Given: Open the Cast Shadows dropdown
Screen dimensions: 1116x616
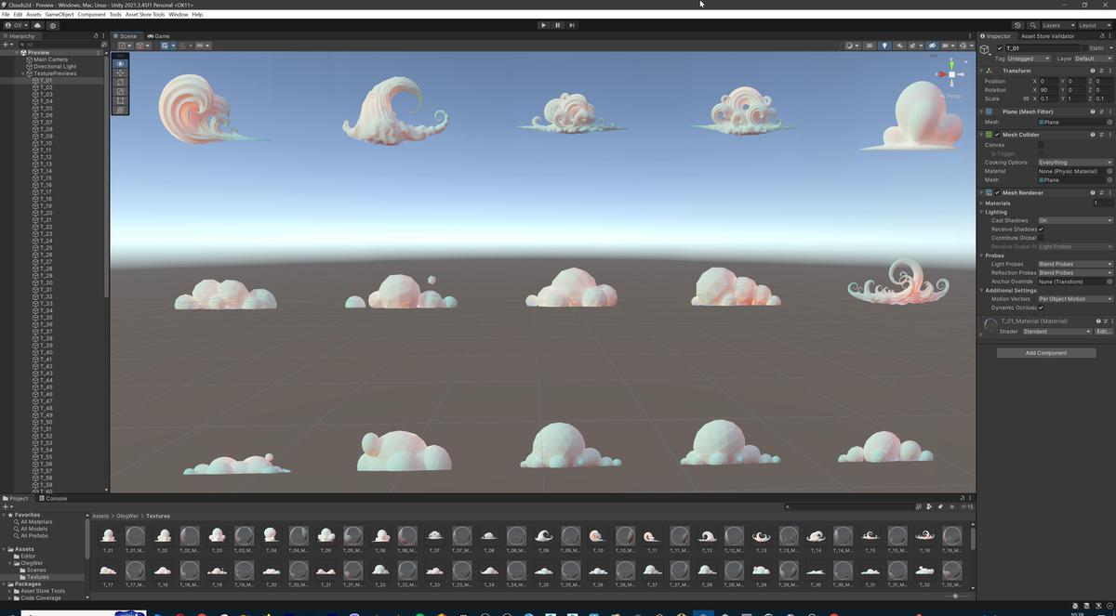Looking at the screenshot, I should pyautogui.click(x=1074, y=220).
